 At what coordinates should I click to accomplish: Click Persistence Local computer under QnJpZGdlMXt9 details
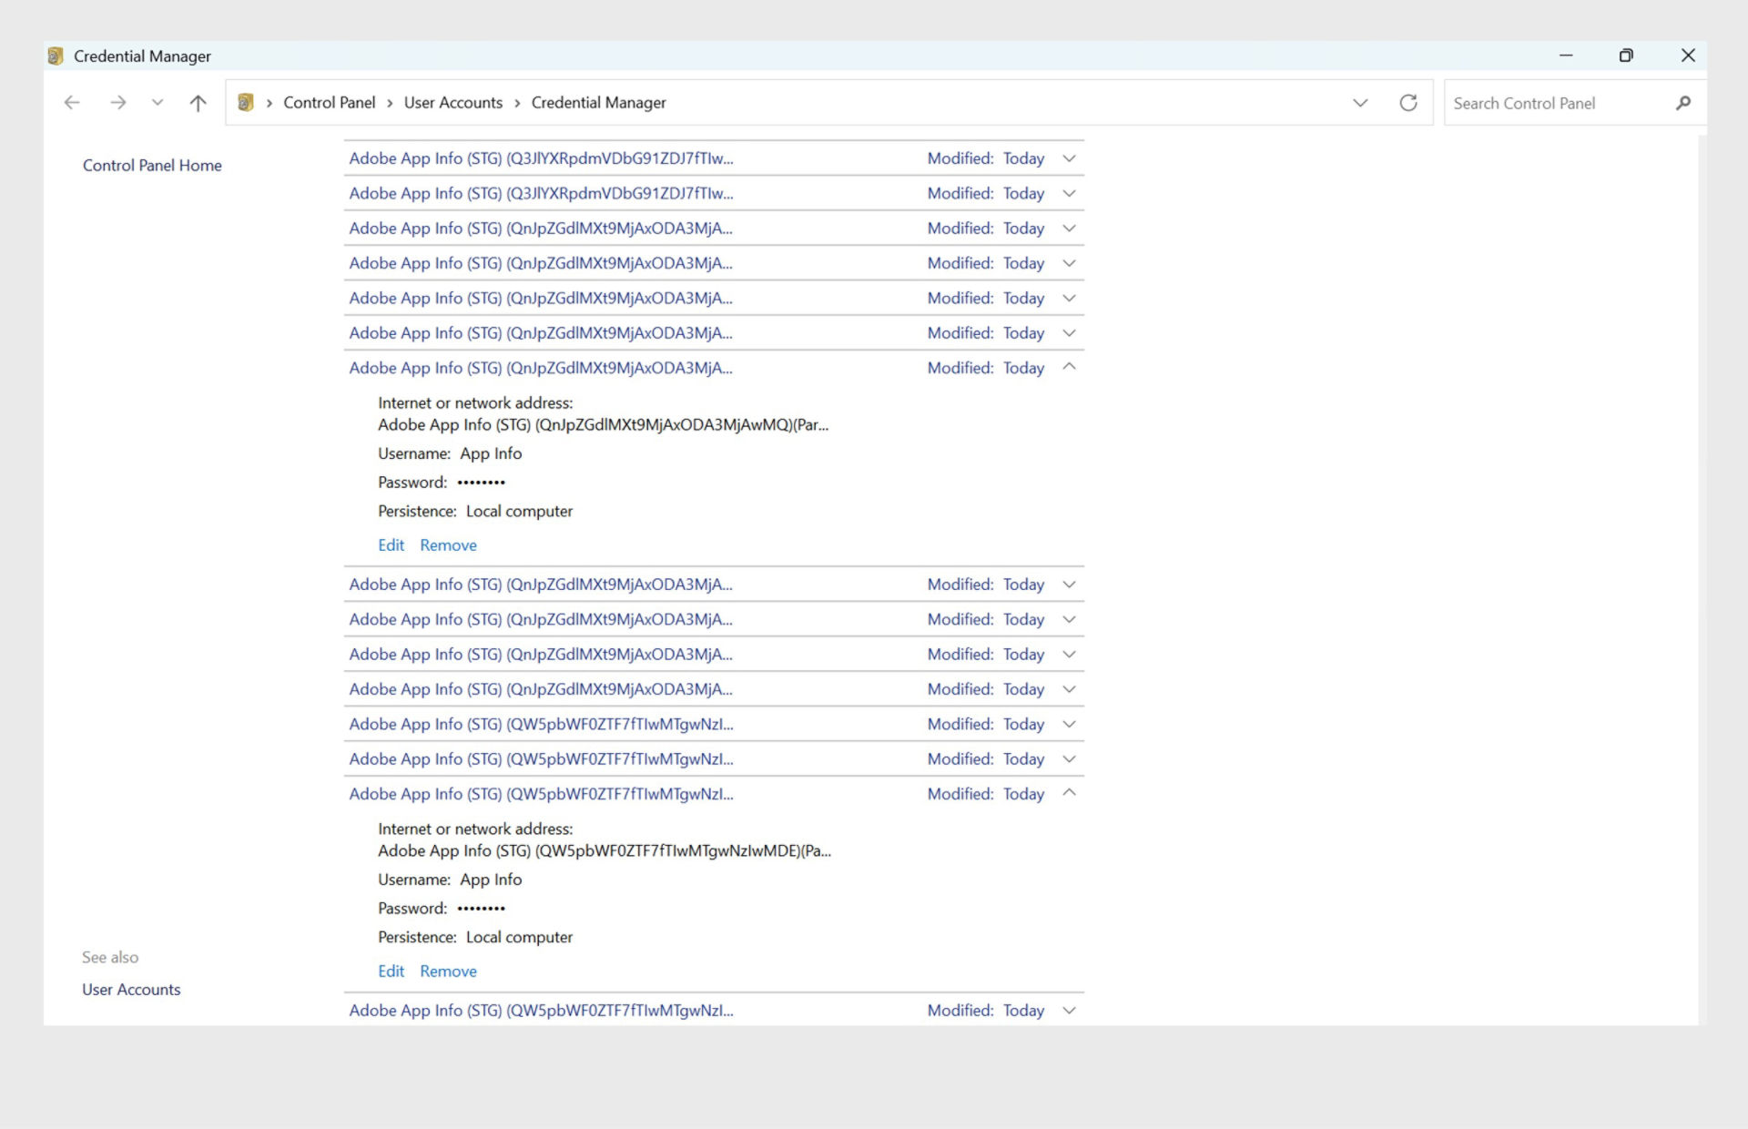475,512
